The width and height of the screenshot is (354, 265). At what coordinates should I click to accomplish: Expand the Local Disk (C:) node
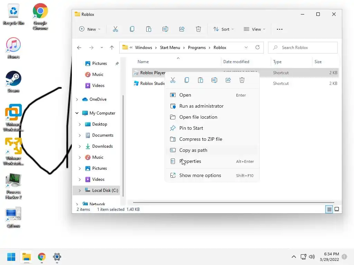(x=80, y=190)
